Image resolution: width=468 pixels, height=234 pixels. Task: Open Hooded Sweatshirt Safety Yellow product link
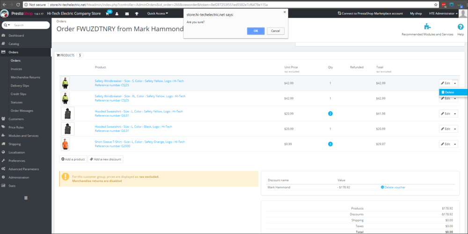[x=139, y=111]
